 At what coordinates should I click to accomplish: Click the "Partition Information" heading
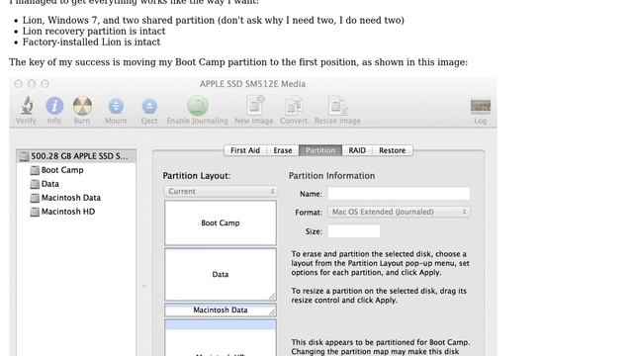click(332, 176)
